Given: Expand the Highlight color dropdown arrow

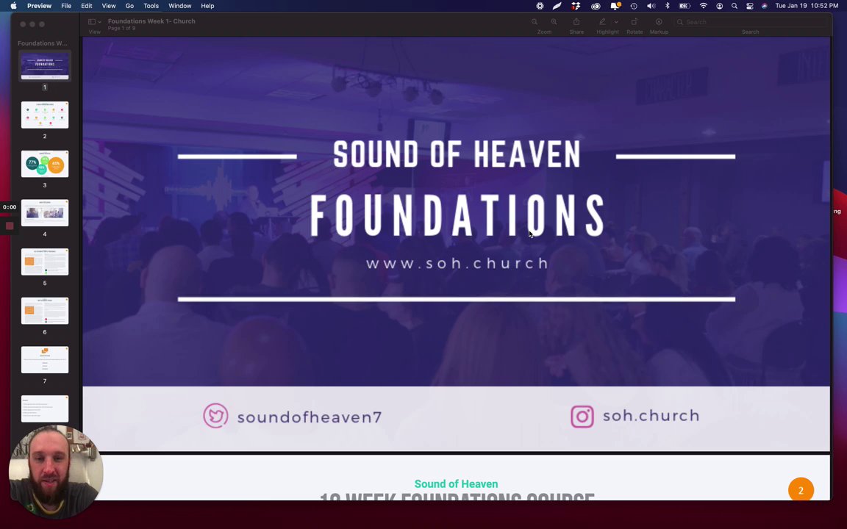Looking at the screenshot, I should pyautogui.click(x=616, y=22).
